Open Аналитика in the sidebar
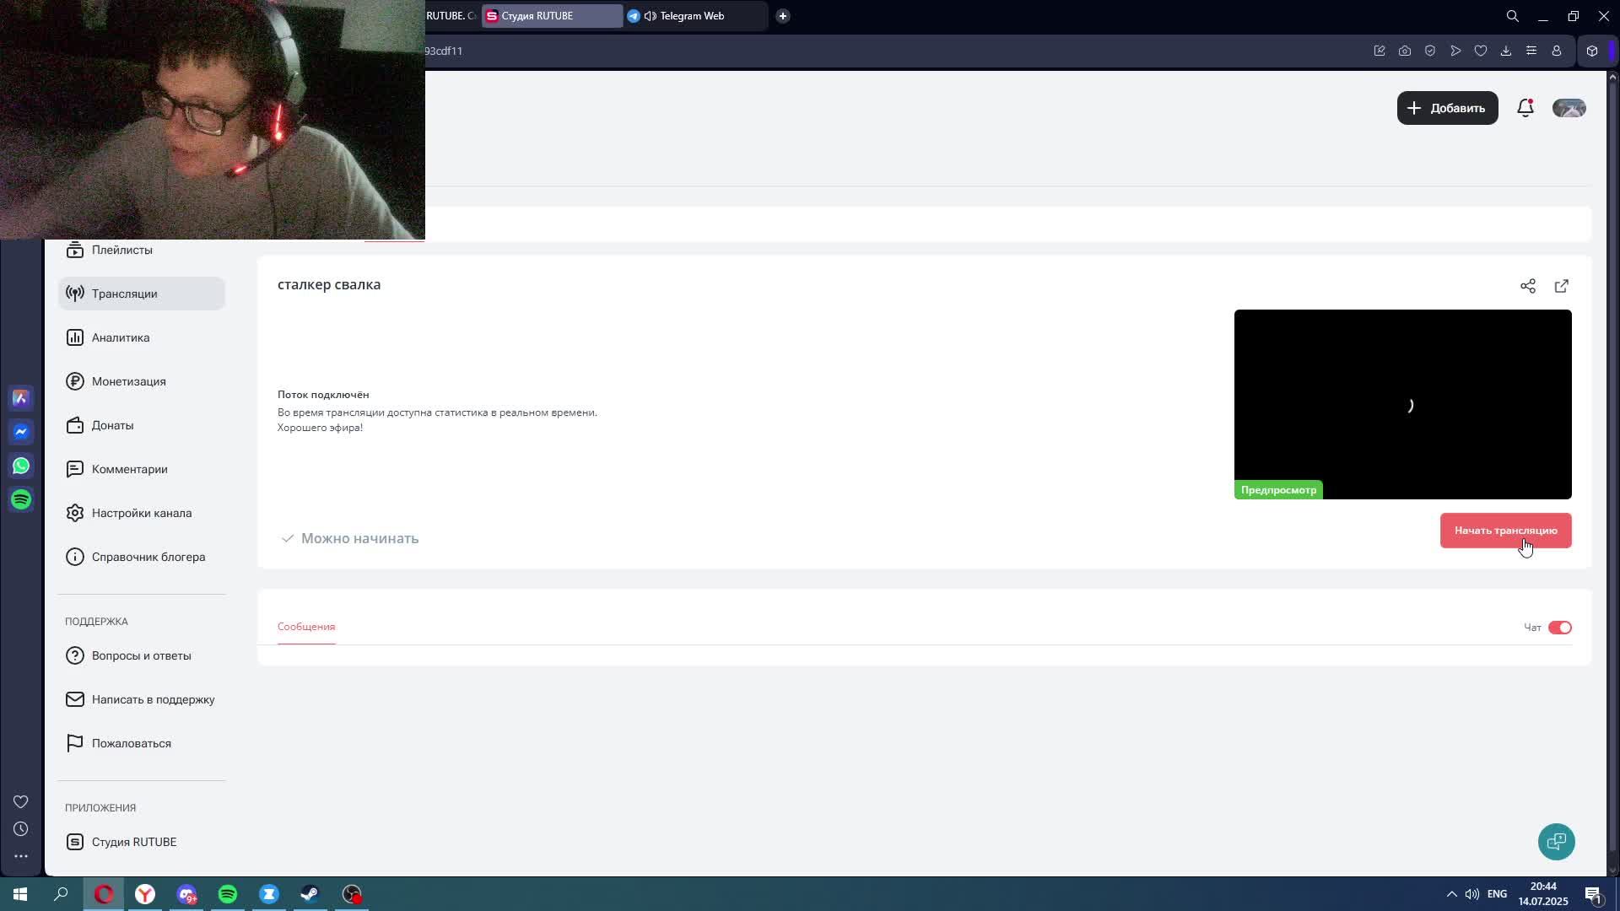 121,337
